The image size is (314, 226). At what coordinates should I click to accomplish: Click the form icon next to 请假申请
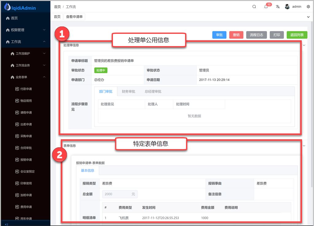tap(17, 113)
